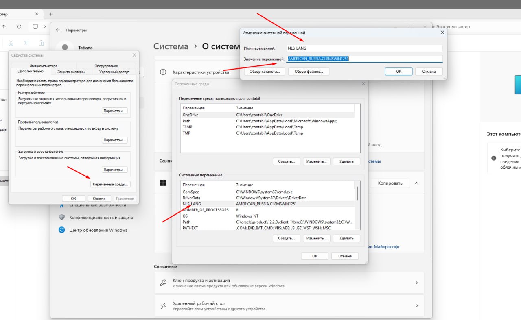Click Изменить under Системные переменные
Screen dimensions: 521x320
coord(316,238)
